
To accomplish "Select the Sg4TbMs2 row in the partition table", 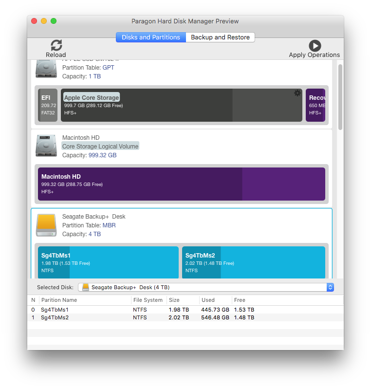I will pos(185,317).
